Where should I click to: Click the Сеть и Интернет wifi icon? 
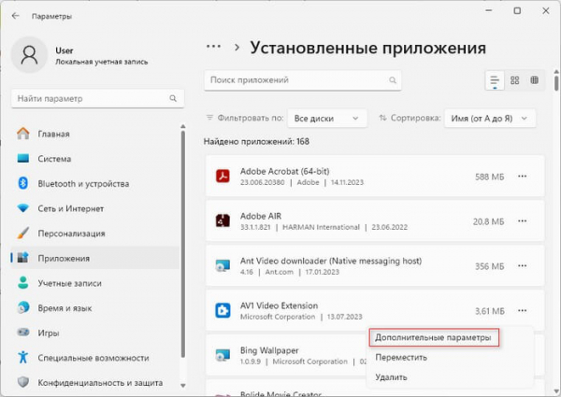click(23, 208)
